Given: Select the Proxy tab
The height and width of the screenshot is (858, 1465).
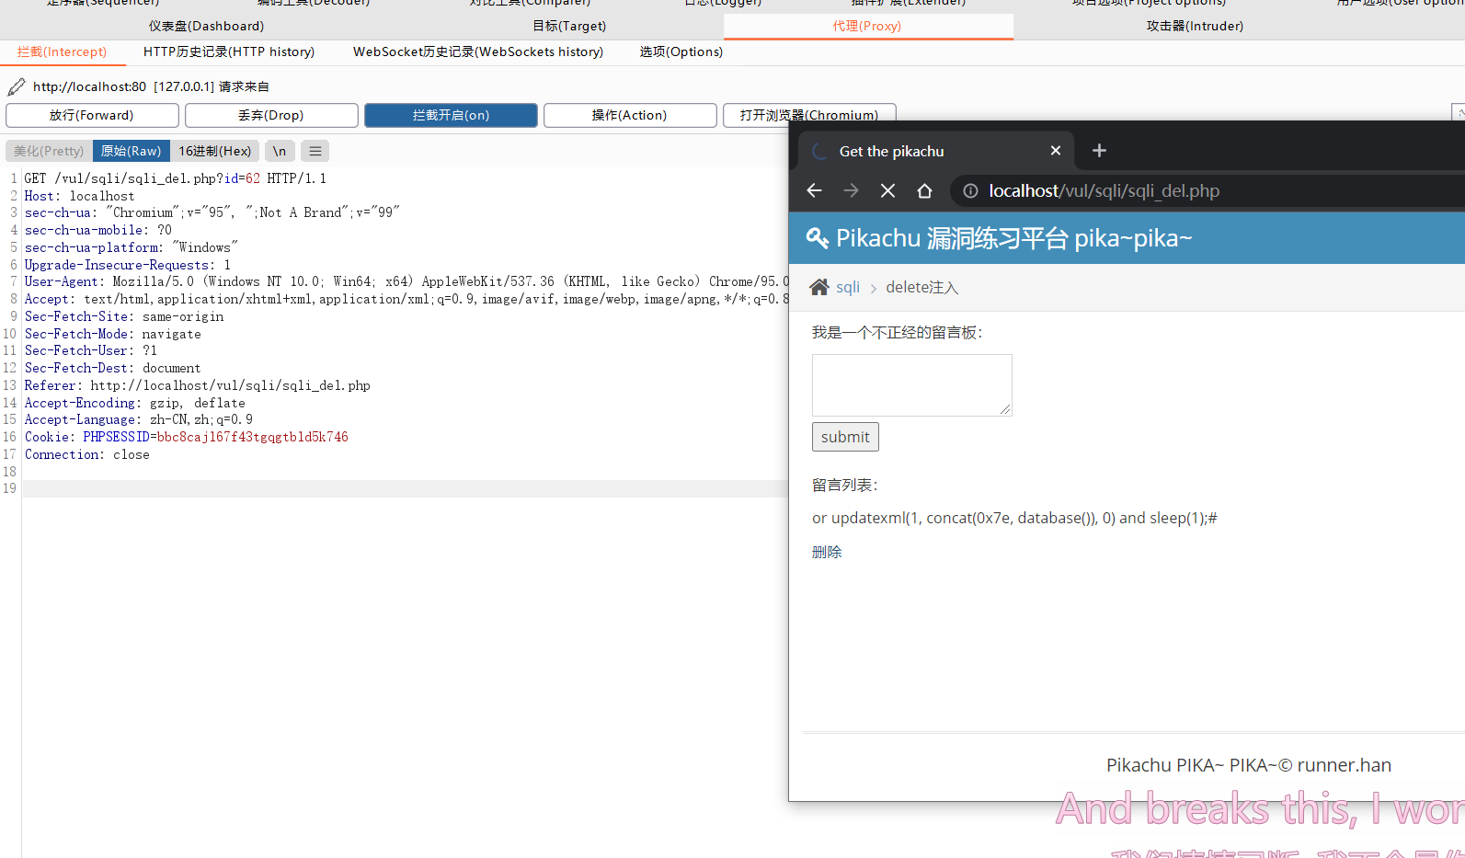Looking at the screenshot, I should (x=867, y=26).
